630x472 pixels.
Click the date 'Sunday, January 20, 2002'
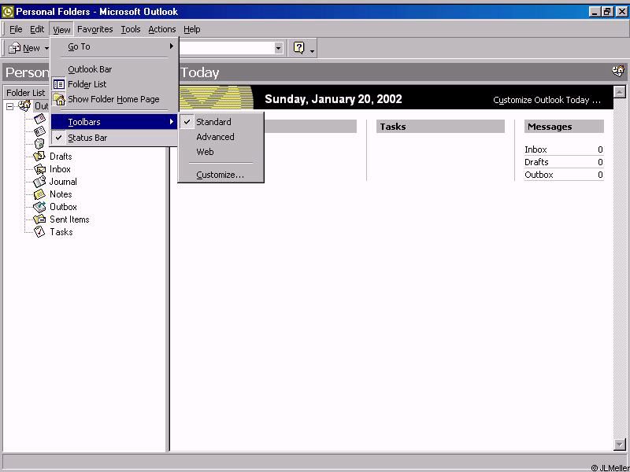[333, 99]
